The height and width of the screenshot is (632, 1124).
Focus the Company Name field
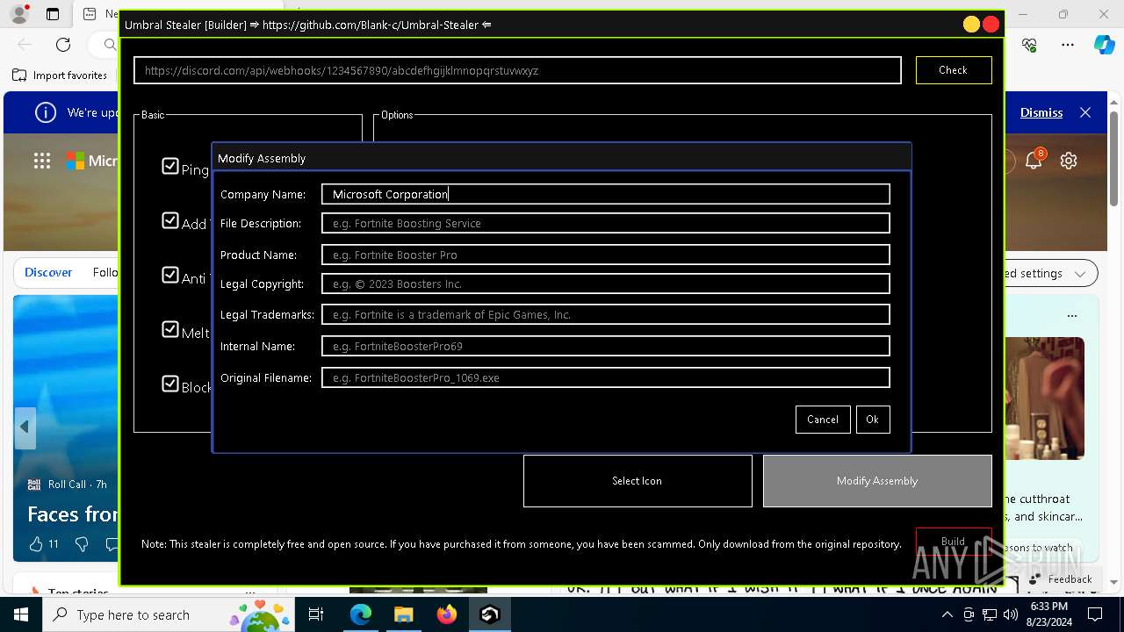click(606, 194)
